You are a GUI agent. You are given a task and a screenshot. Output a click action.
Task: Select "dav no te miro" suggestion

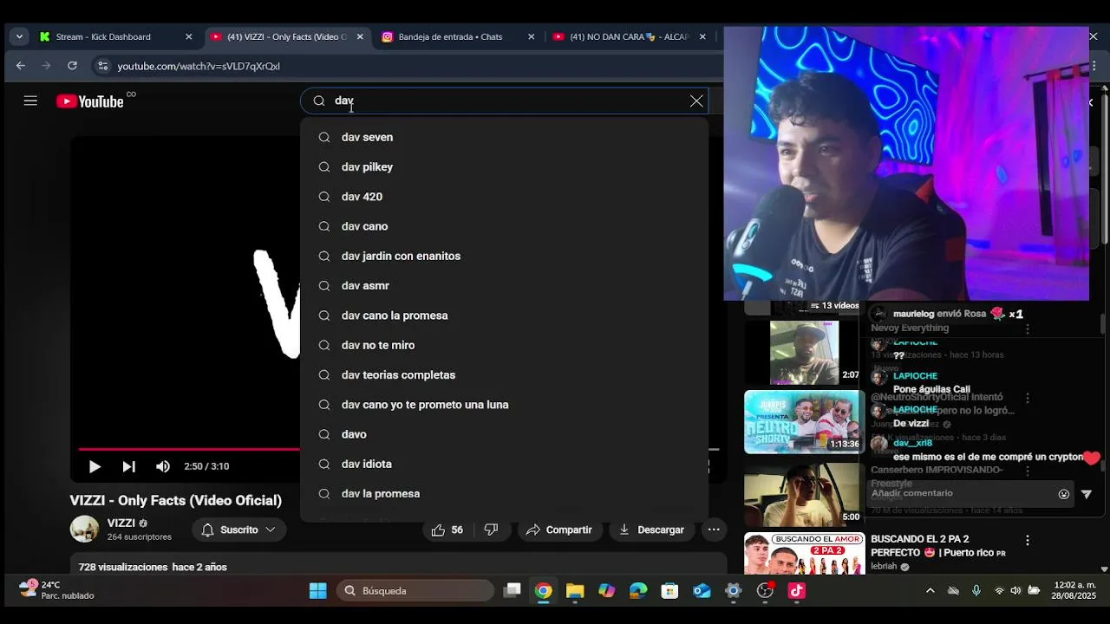pyautogui.click(x=504, y=345)
